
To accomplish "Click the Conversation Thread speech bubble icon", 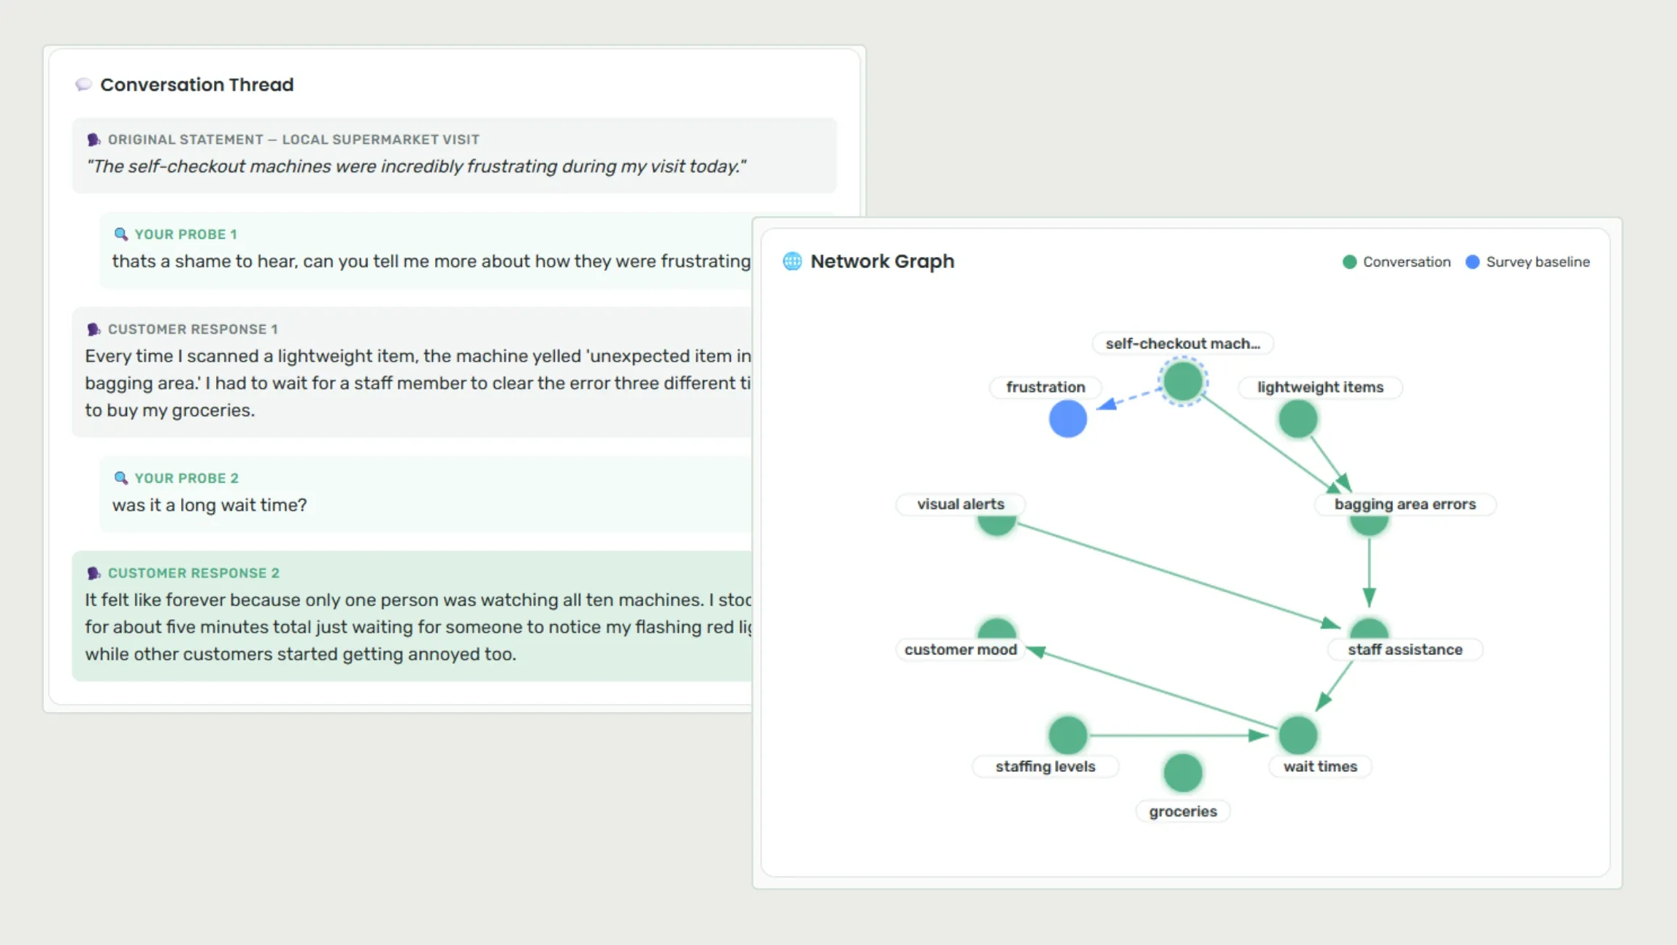I will pyautogui.click(x=83, y=85).
